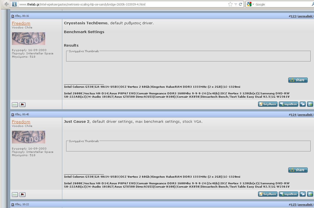
Task: Click the address bar URL field
Action: pos(123,4)
